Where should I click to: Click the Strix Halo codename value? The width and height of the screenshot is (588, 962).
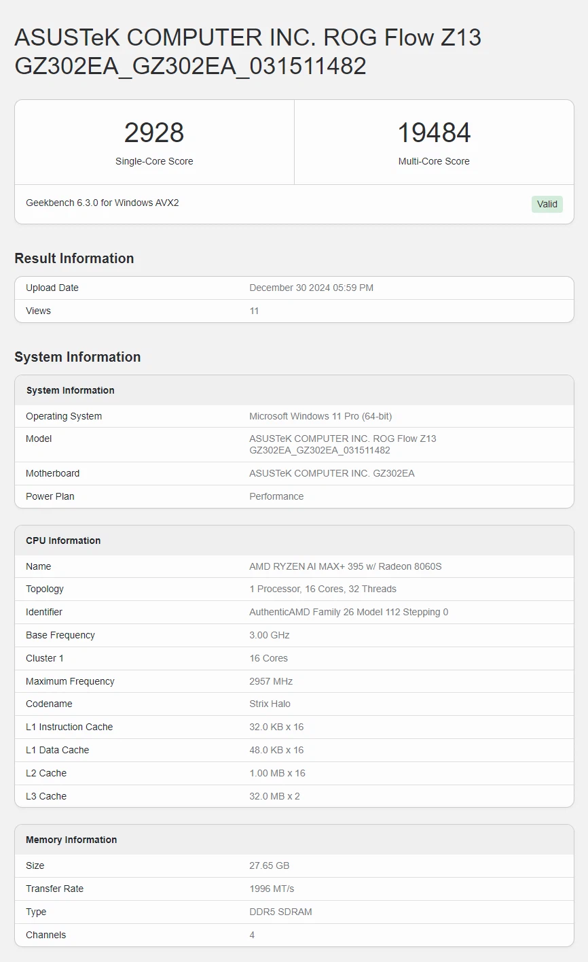270,704
